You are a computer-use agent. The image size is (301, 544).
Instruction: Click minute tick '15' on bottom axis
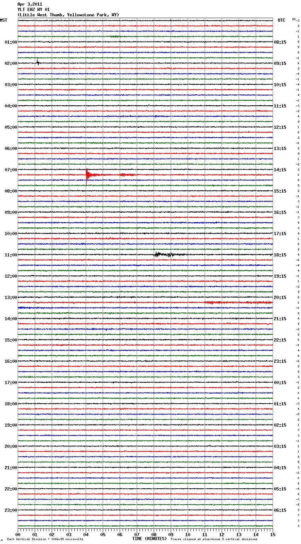click(x=272, y=534)
